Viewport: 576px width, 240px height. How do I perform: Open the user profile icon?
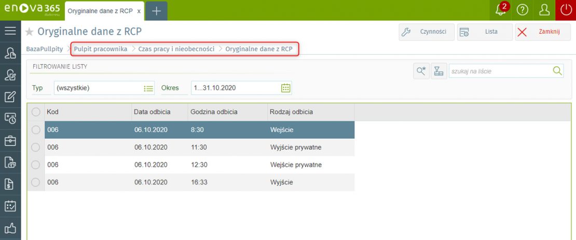click(544, 10)
